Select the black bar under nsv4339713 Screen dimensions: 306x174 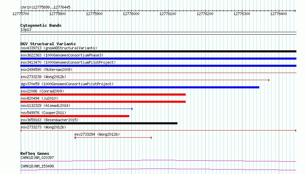click(158, 51)
